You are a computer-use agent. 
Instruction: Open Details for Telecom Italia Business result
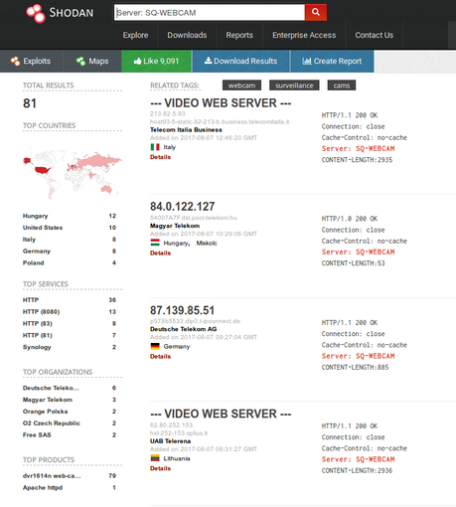pos(160,157)
